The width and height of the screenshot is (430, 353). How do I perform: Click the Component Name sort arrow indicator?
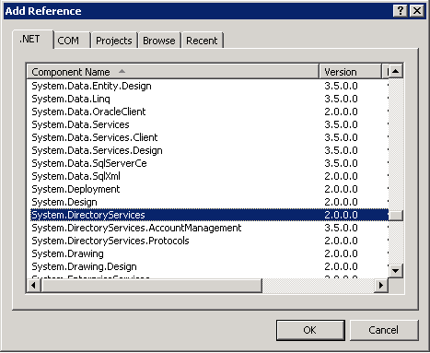click(x=122, y=71)
